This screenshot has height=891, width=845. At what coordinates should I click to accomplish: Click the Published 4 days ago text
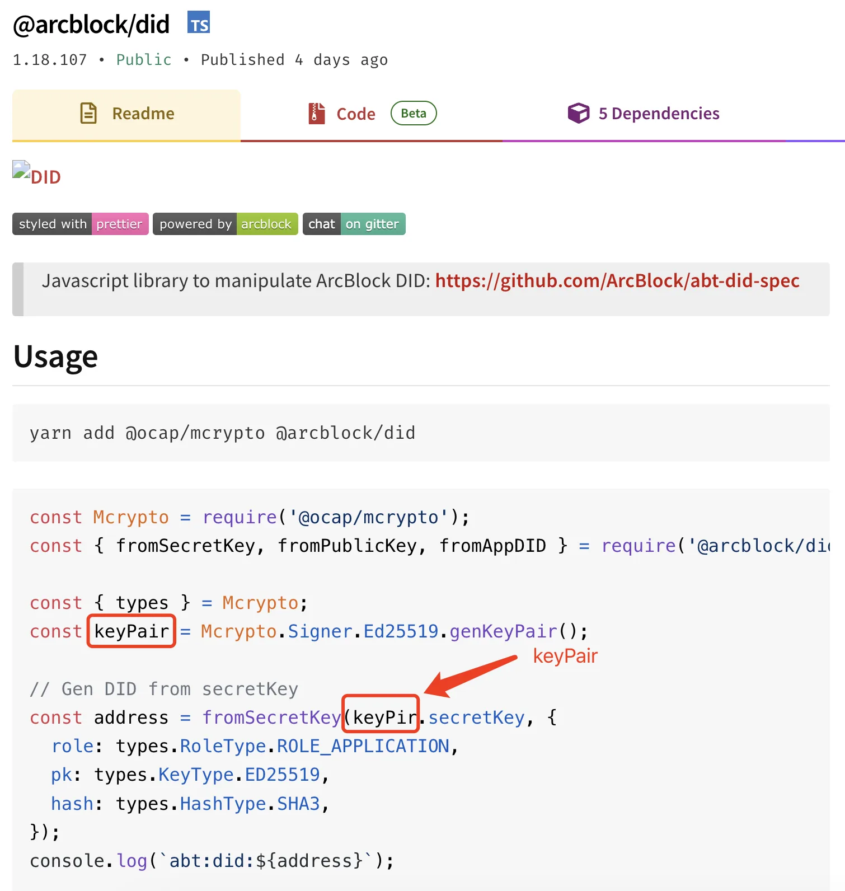pos(294,60)
